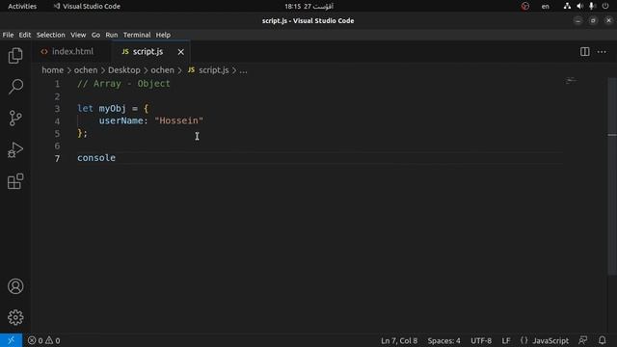This screenshot has width=617, height=347.
Task: Click the network icon in system tray
Action: tap(567, 6)
